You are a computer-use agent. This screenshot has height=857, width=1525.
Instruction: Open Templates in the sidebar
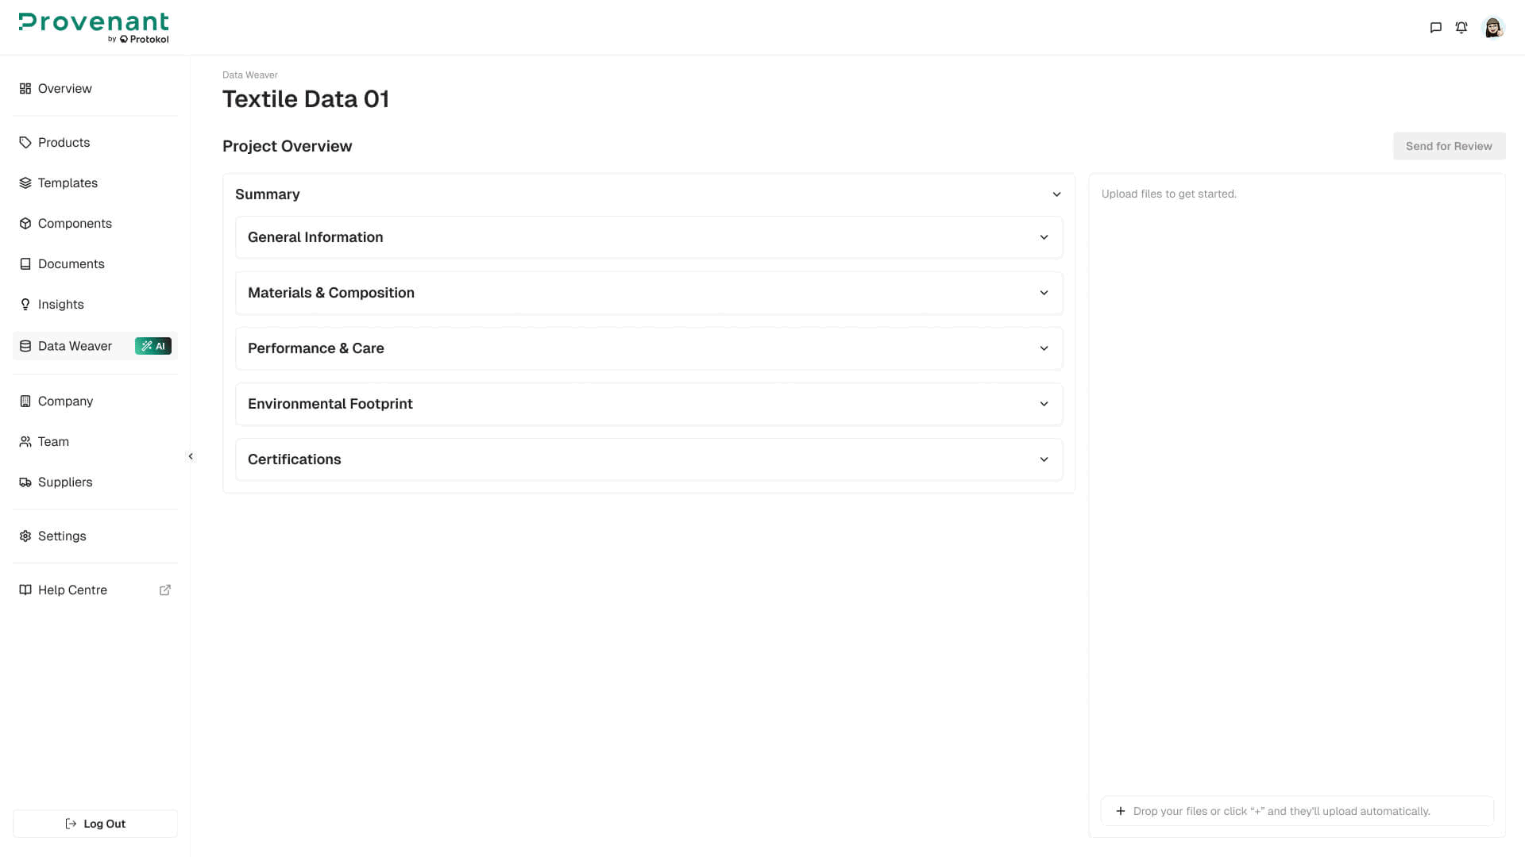(95, 183)
